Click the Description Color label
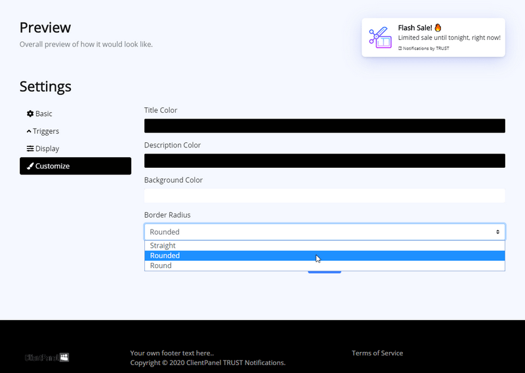 173,145
